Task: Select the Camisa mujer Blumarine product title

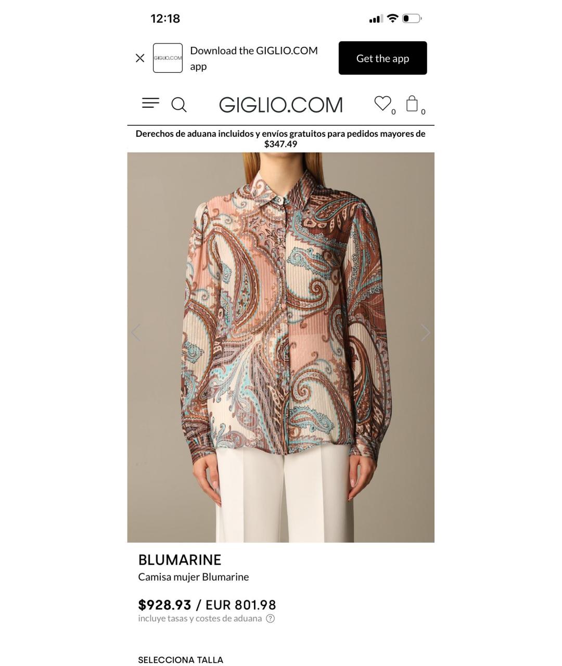Action: coord(194,577)
